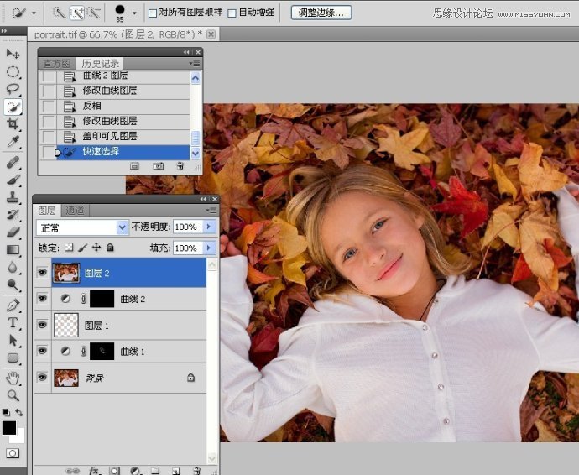The image size is (579, 475).
Task: Choose the Eyedropper tool
Action: coord(13,142)
